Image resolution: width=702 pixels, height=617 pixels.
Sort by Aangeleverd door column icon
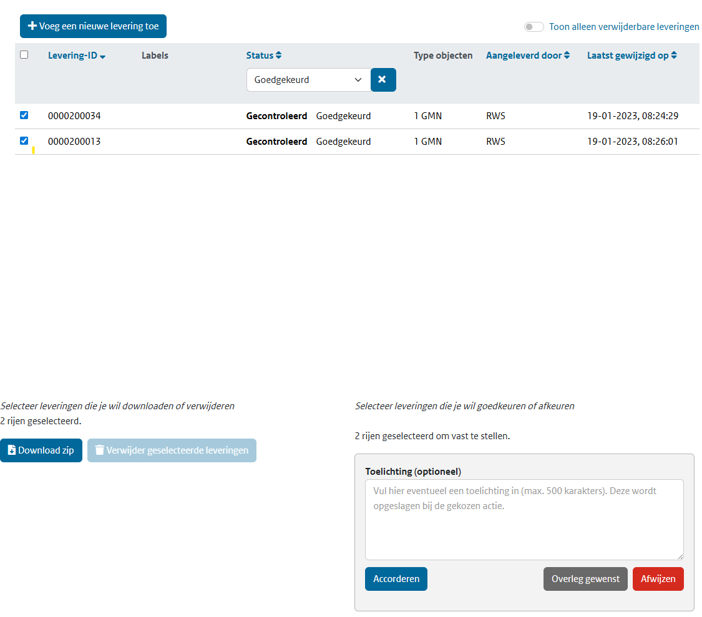[567, 56]
